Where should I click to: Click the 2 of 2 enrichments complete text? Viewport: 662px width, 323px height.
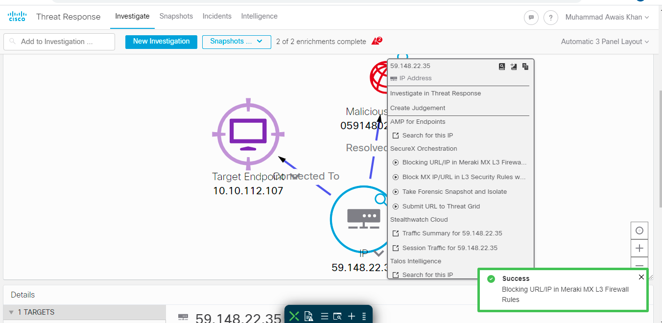[321, 42]
